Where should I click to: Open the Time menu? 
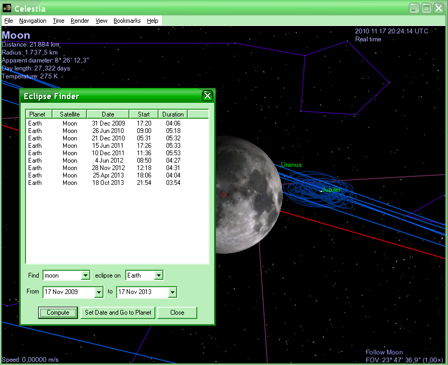coord(58,21)
